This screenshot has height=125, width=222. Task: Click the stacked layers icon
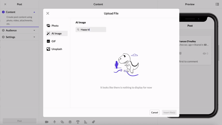pos(70,122)
